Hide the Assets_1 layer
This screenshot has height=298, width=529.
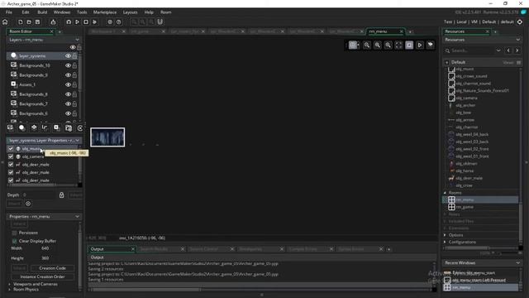[68, 84]
